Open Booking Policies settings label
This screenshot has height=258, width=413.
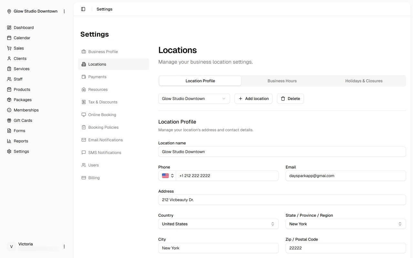click(103, 127)
